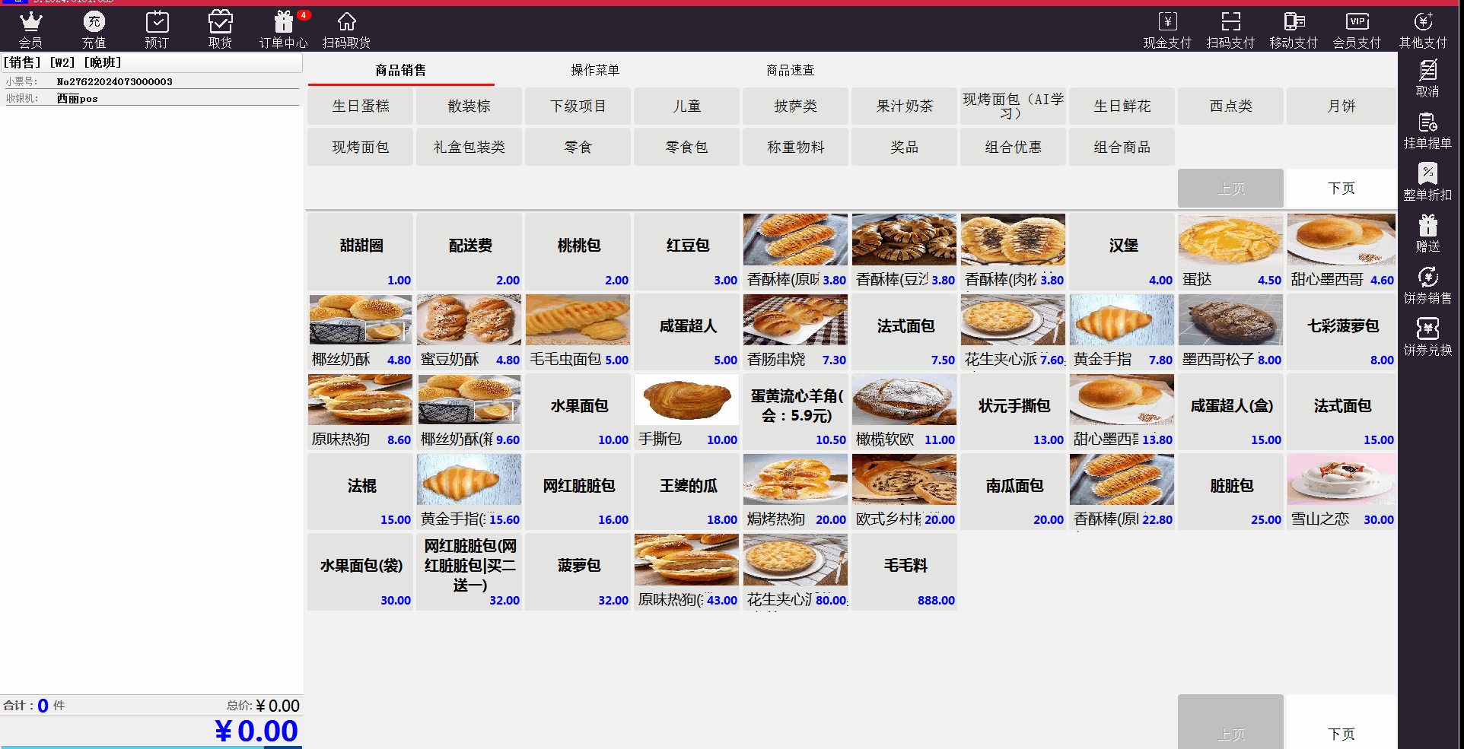Add 毛毛虫面包 priced 5.00

[x=578, y=332]
